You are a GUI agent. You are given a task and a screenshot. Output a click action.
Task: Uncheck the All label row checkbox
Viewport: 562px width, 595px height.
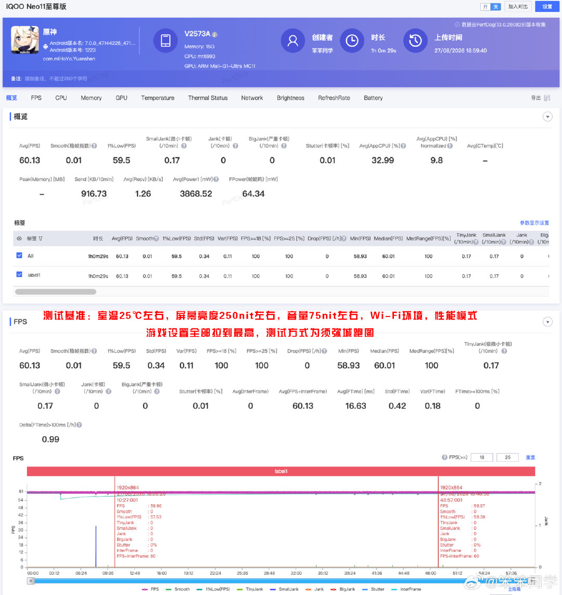tap(19, 256)
